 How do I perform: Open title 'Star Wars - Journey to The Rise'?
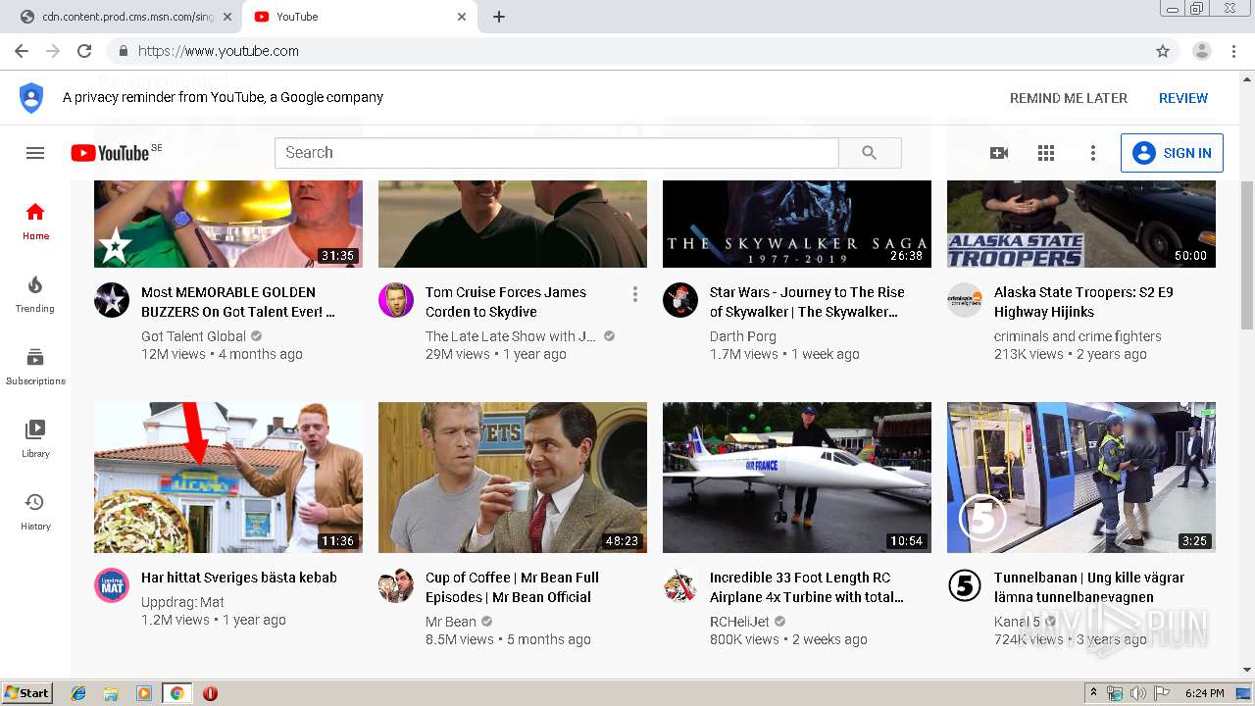(x=807, y=302)
